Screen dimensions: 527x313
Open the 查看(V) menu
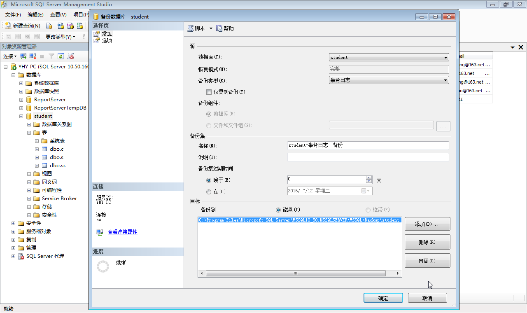58,15
